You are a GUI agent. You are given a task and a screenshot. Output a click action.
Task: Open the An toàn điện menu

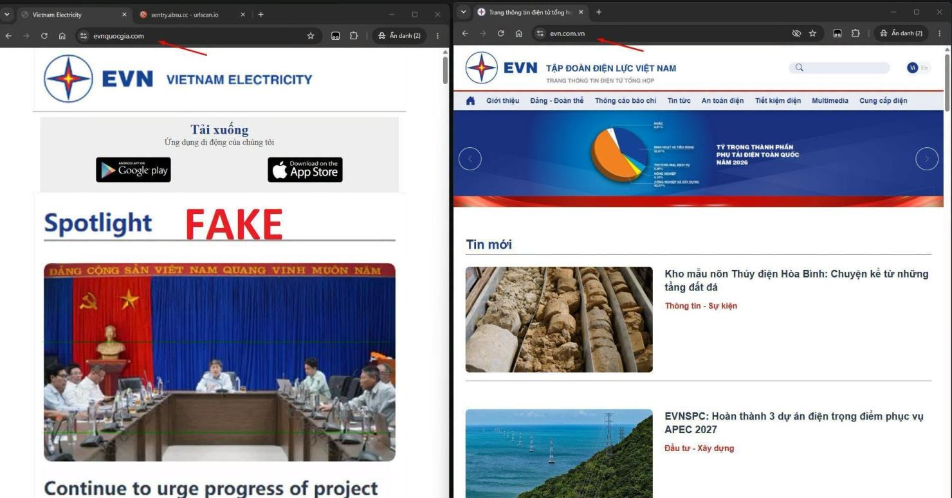pyautogui.click(x=722, y=101)
